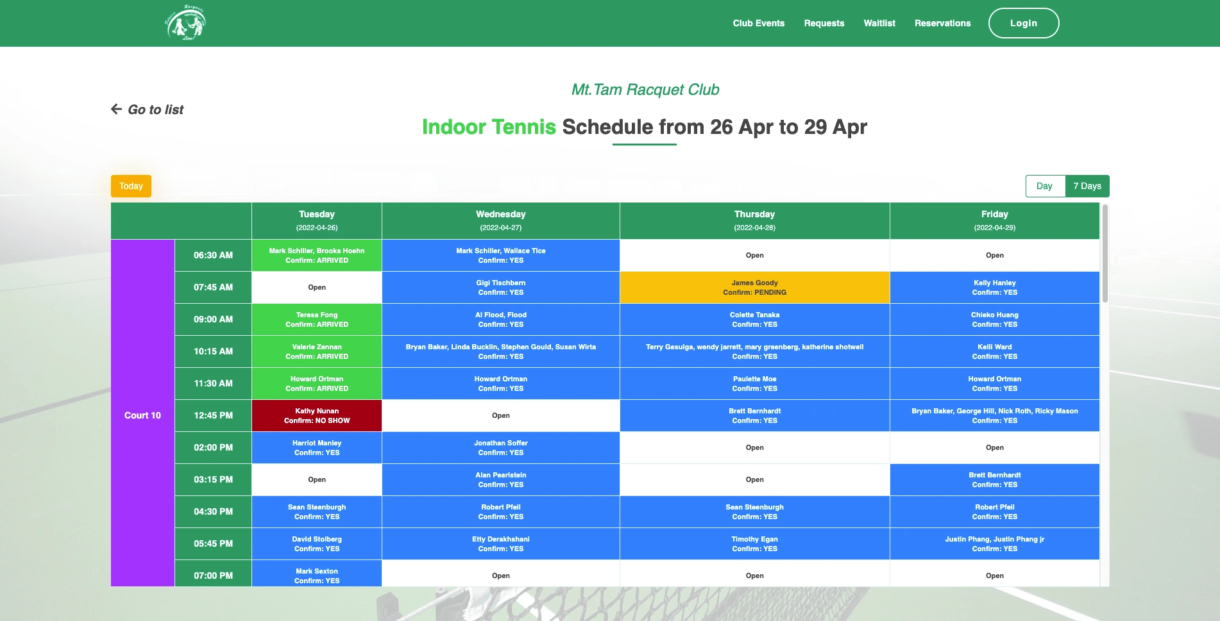1220x621 pixels.
Task: Open Kelly Hanley's Friday 07:45 AM booking
Action: 994,287
